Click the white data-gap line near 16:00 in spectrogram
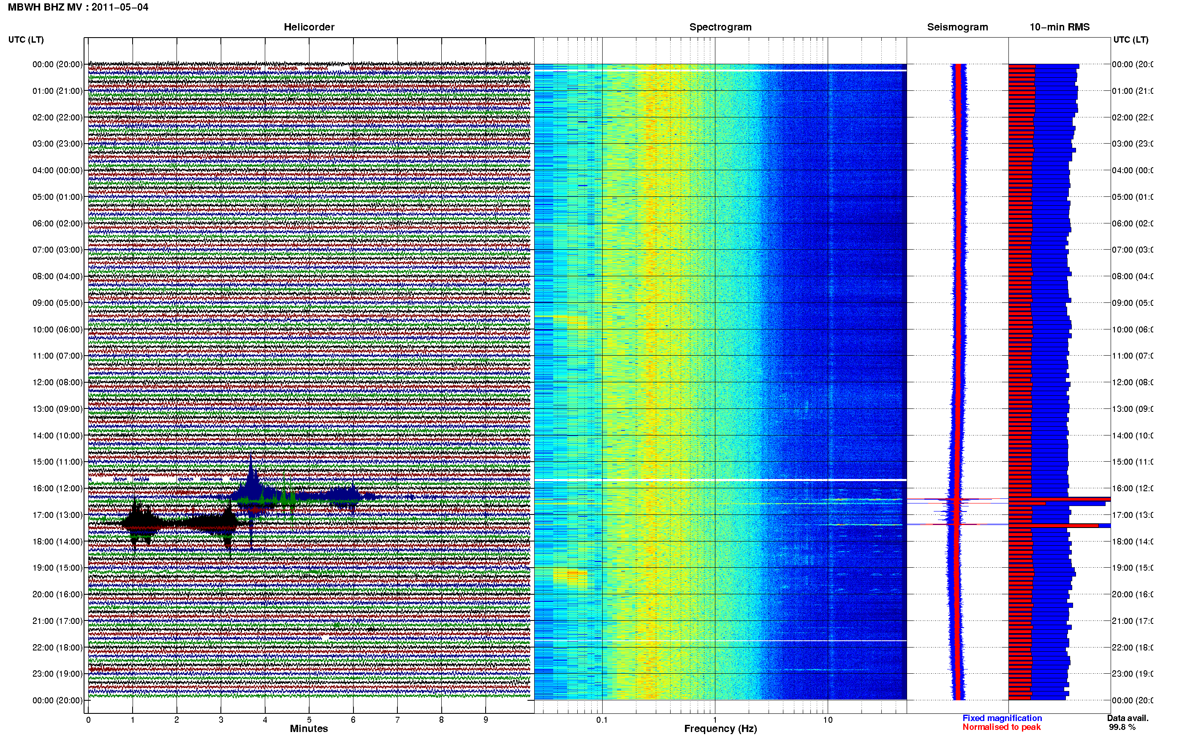Viewport: 1201px width, 751px height. point(720,480)
